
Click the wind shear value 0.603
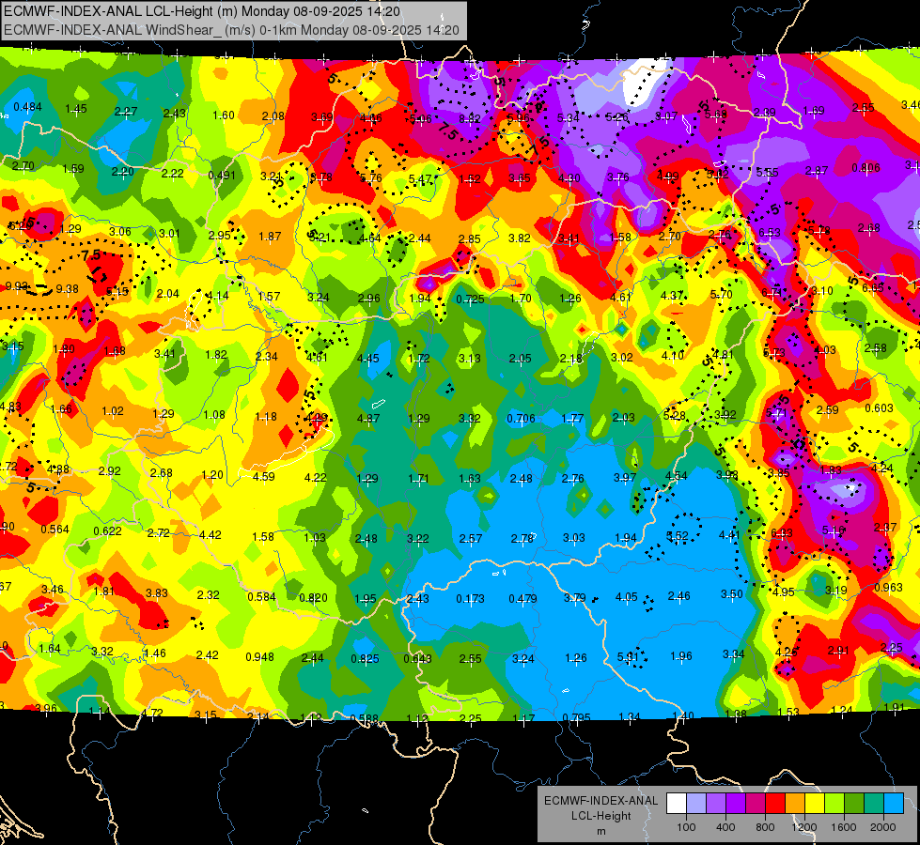click(x=879, y=408)
